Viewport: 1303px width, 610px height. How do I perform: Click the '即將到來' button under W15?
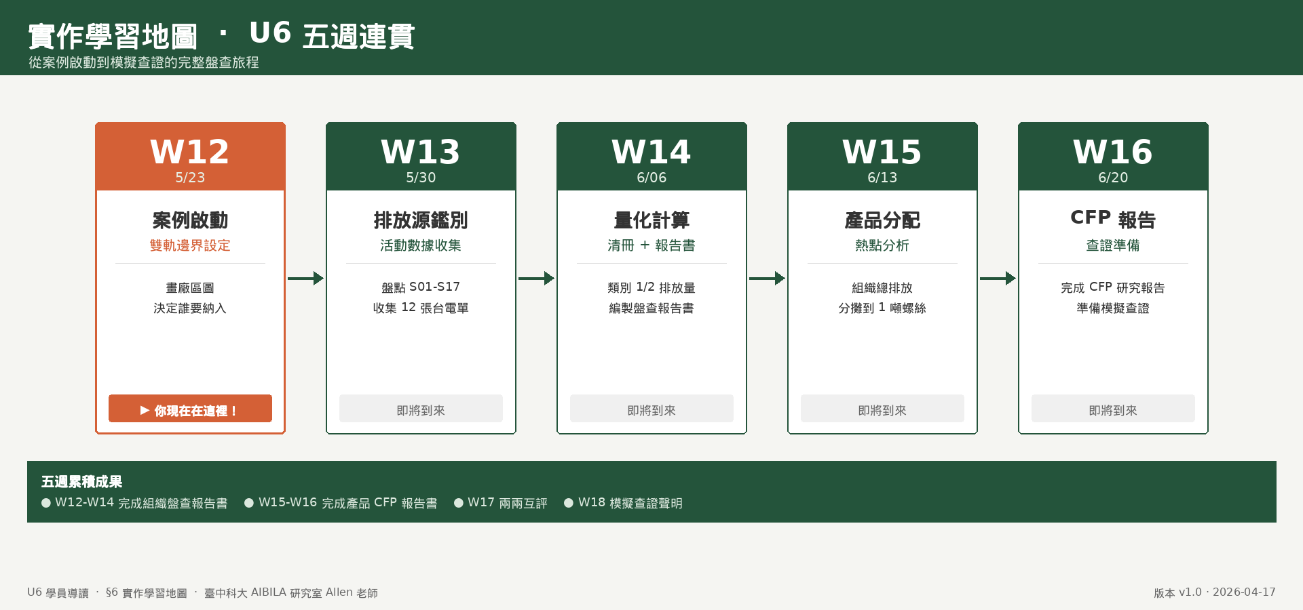point(882,409)
